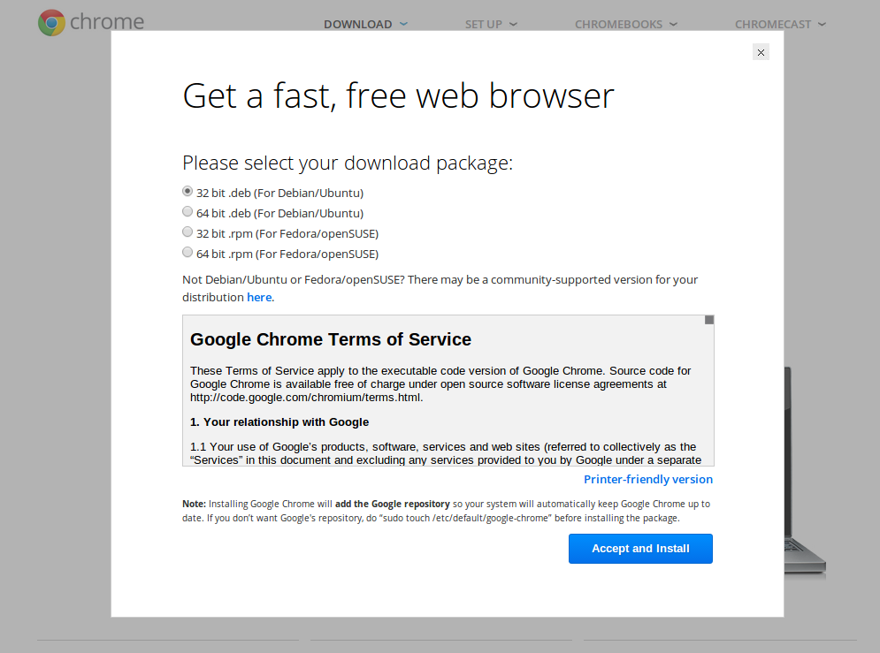Screen dimensions: 880x653
Task: Select 32 bit .deb radio button
Action: (x=187, y=192)
